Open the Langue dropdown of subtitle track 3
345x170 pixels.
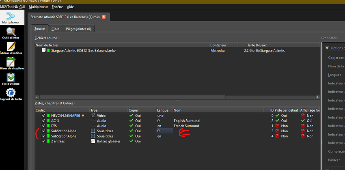[x=164, y=131]
